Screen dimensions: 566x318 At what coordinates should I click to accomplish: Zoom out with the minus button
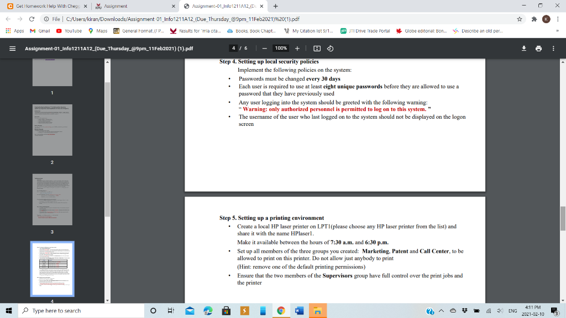[265, 49]
